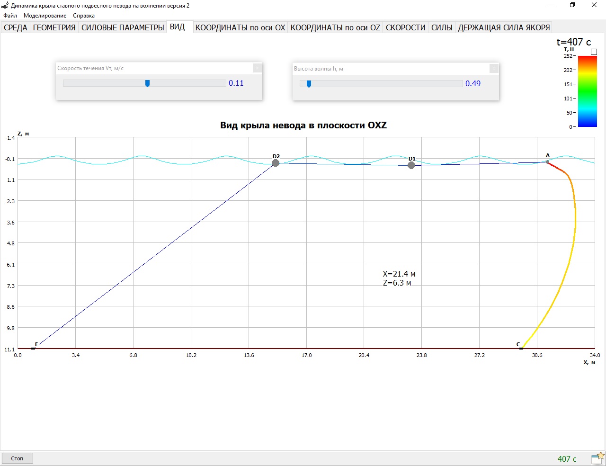This screenshot has width=606, height=466.
Task: Open the Файл menu
Action: click(x=10, y=16)
